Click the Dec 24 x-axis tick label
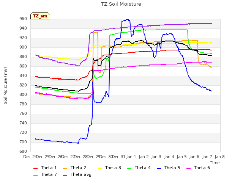The width and height of the screenshot is (243, 182). [x=30, y=157]
